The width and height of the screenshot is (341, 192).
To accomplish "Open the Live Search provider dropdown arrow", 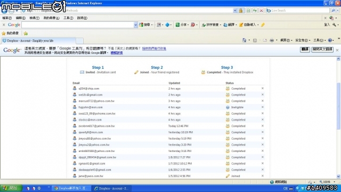I will (x=338, y=11).
